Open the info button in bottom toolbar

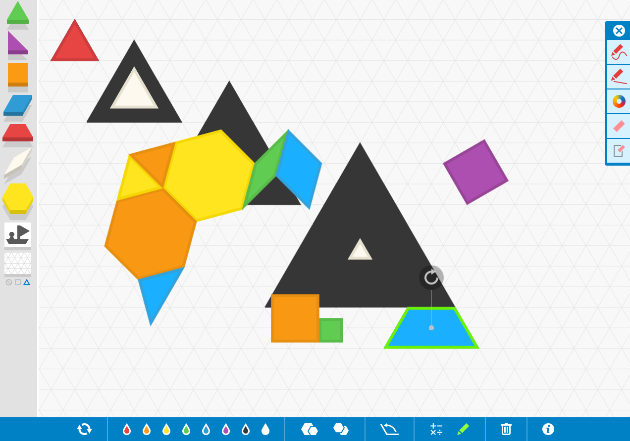(548, 429)
